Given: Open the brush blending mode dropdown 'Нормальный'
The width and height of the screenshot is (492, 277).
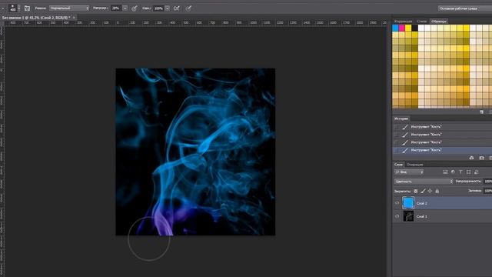Looking at the screenshot, I should (x=69, y=8).
